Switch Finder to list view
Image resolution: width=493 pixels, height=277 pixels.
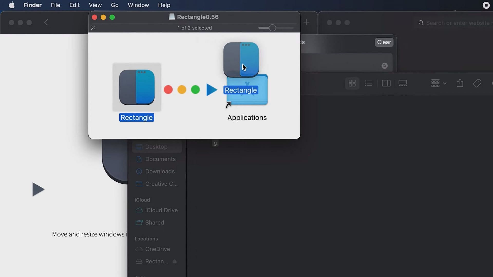(x=368, y=83)
